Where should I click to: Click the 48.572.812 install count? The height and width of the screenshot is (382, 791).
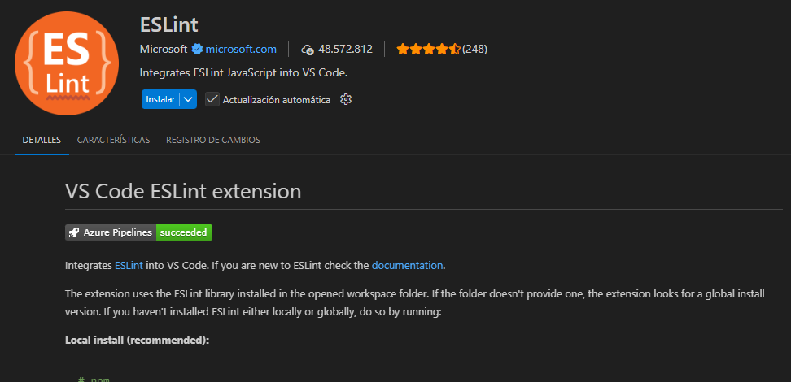point(345,49)
